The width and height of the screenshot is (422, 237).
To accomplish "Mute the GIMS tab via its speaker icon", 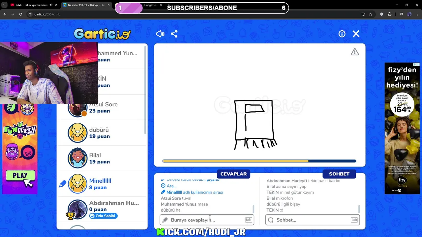I will point(51,5).
